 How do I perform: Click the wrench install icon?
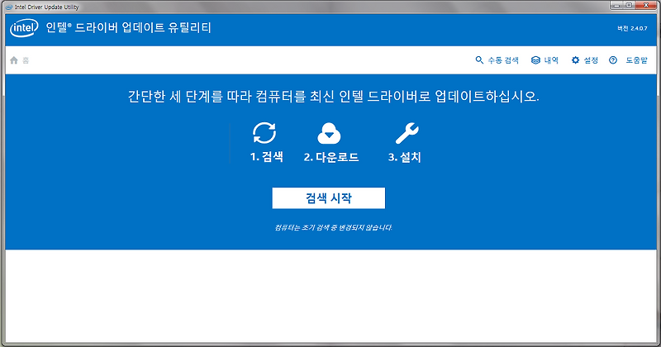(x=407, y=133)
